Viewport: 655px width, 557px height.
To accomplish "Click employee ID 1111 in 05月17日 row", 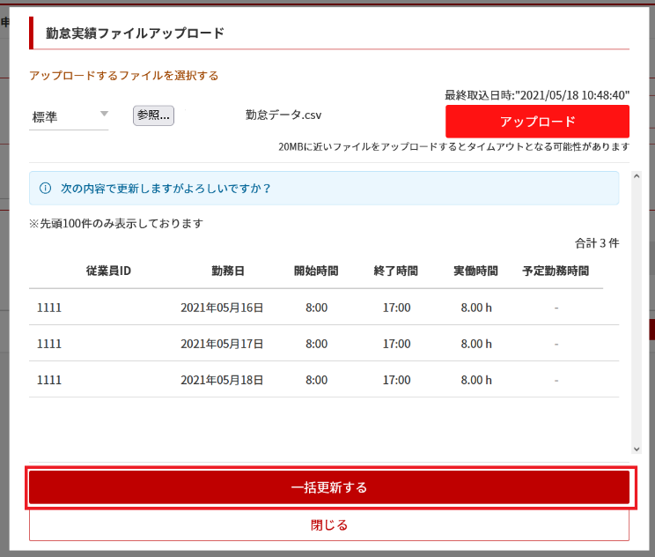I will point(49,344).
